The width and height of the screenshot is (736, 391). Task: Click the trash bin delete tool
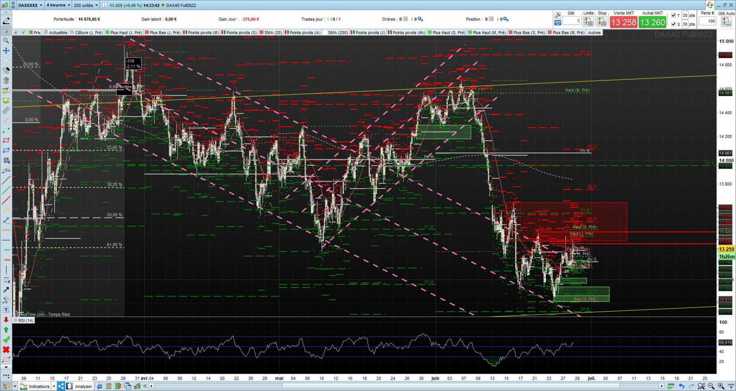[x=6, y=81]
